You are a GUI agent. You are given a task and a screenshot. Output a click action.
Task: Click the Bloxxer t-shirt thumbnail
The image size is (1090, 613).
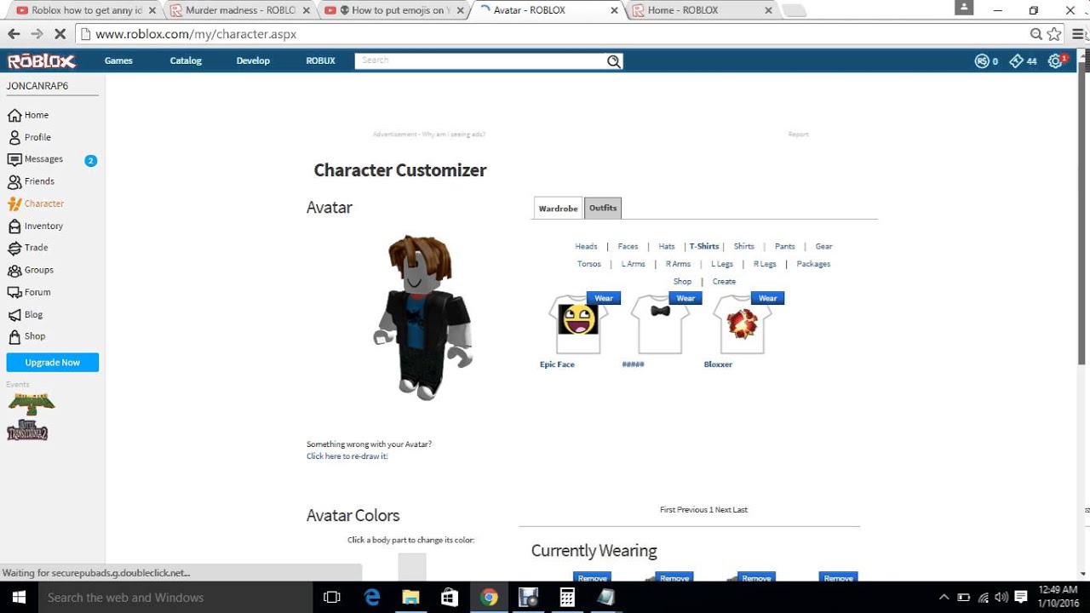[x=742, y=324]
